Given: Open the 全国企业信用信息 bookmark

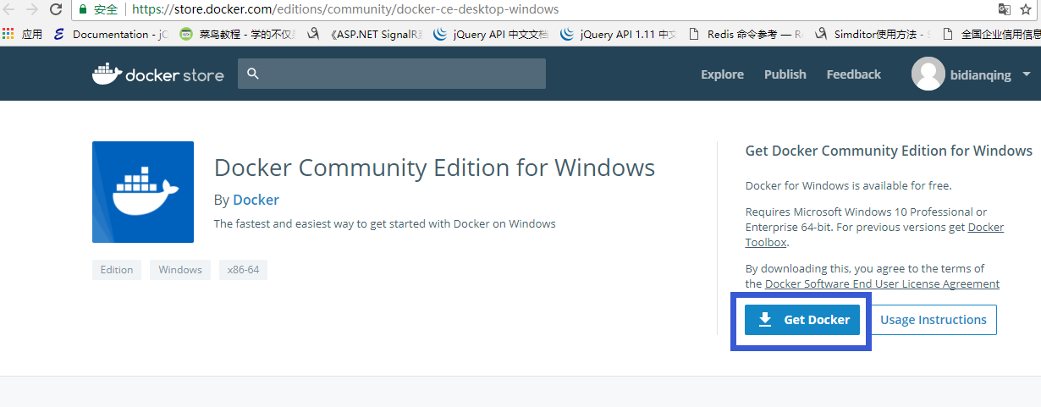Looking at the screenshot, I should click(992, 35).
